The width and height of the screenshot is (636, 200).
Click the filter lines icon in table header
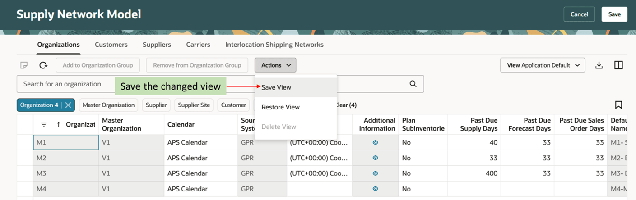tap(44, 125)
